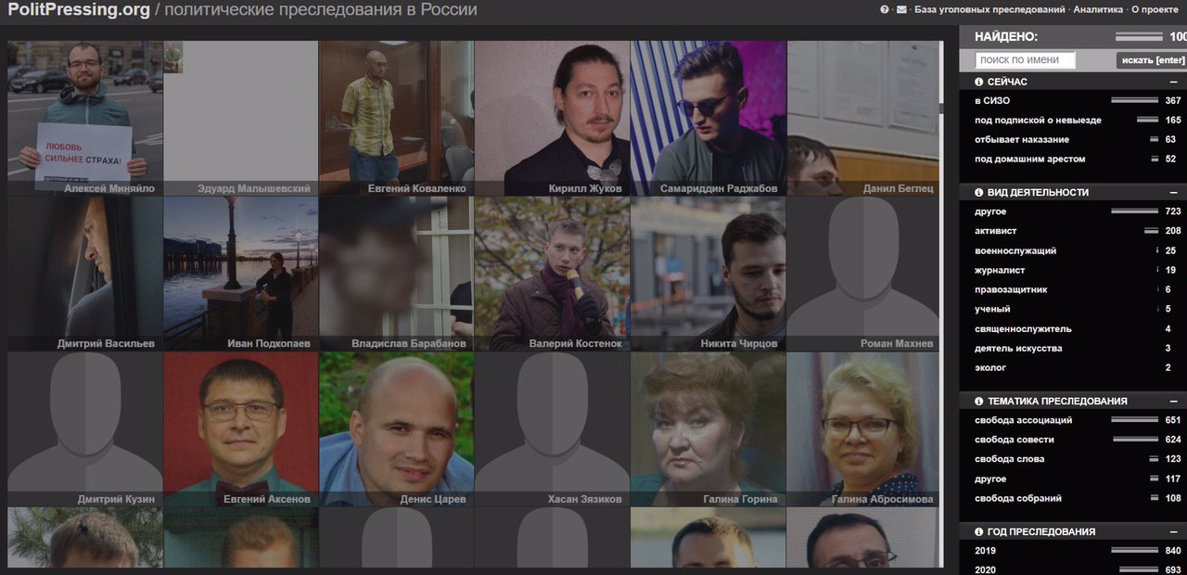Click the envelope contact icon in header
The height and width of the screenshot is (575, 1187).
coord(901,10)
